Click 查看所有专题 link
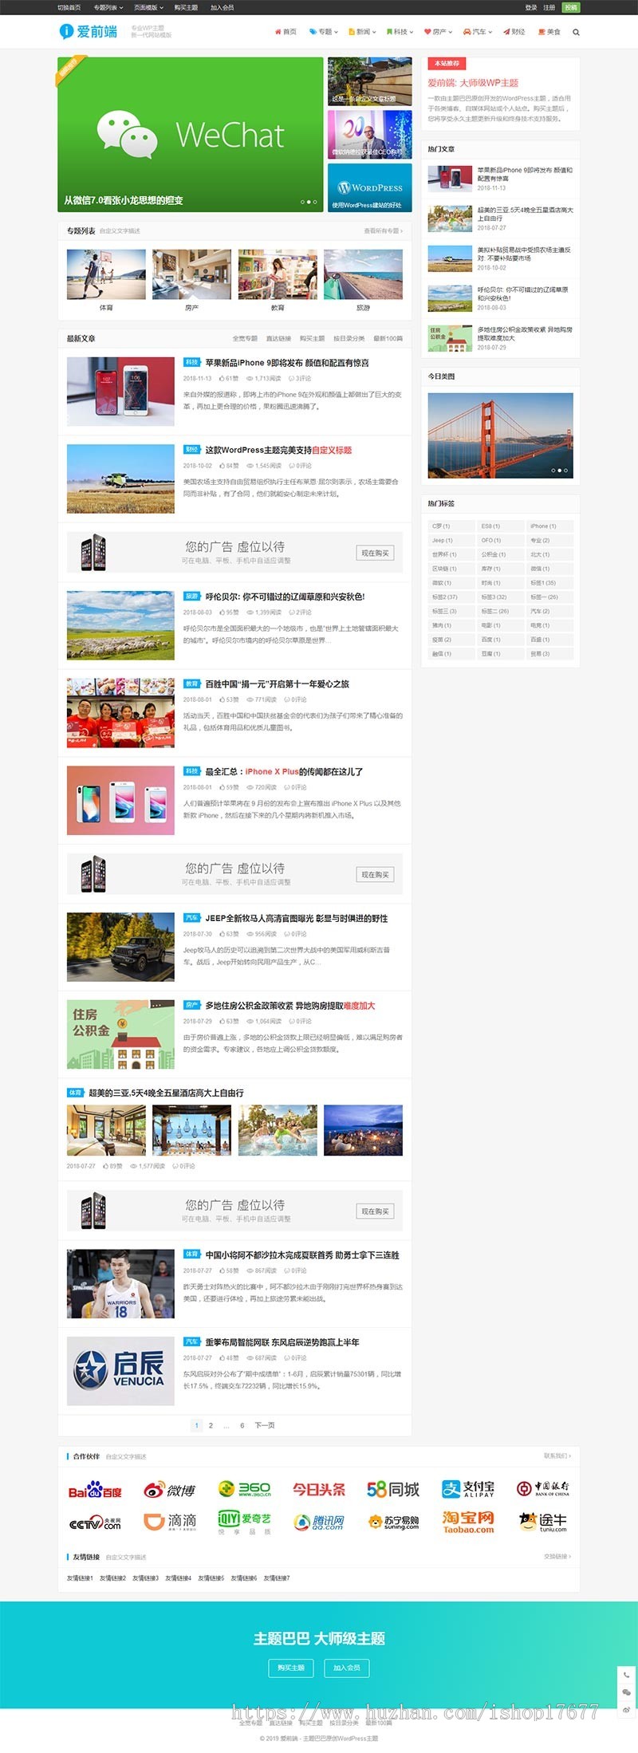638x1753 pixels. click(x=384, y=231)
